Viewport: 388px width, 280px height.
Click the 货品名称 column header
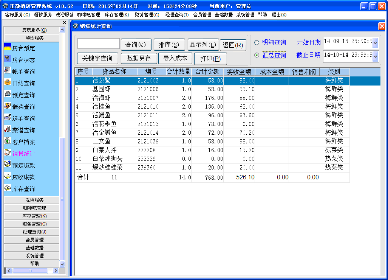[114, 72]
